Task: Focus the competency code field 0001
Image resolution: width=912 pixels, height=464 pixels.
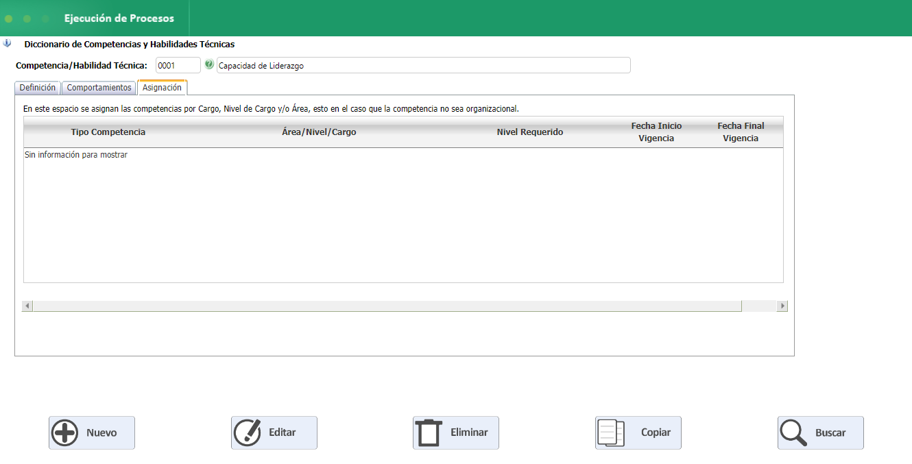Action: tap(178, 65)
